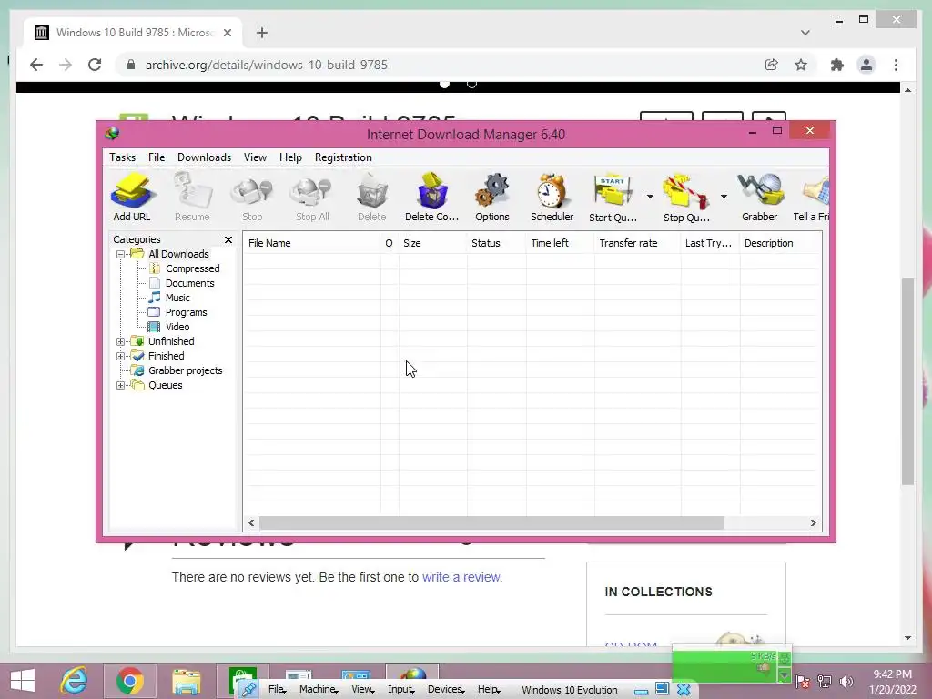Open the File menu in IDM

coord(157,157)
